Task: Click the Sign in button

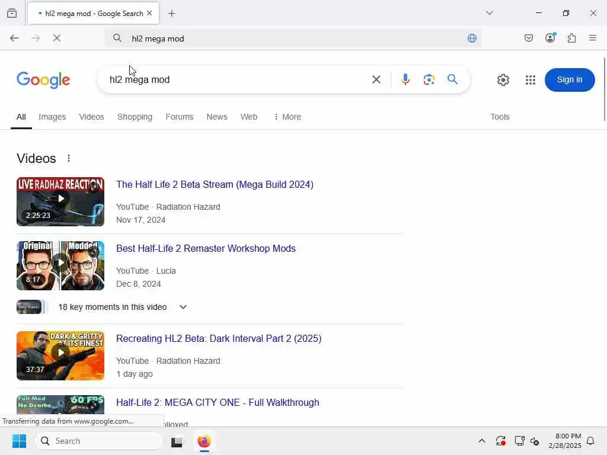Action: pos(570,80)
